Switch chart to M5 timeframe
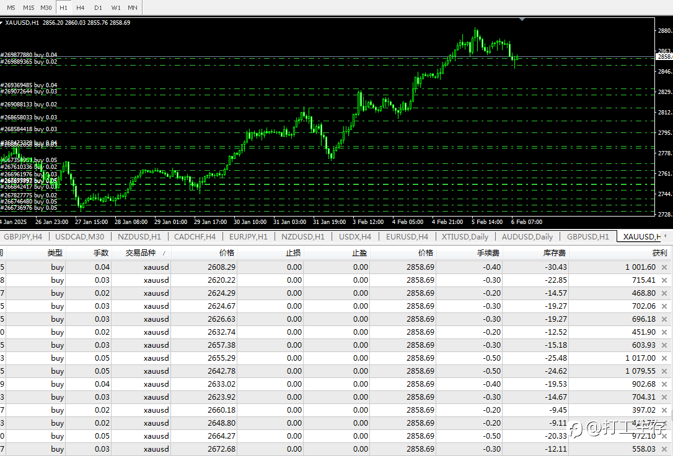The height and width of the screenshot is (456, 673). (11, 7)
